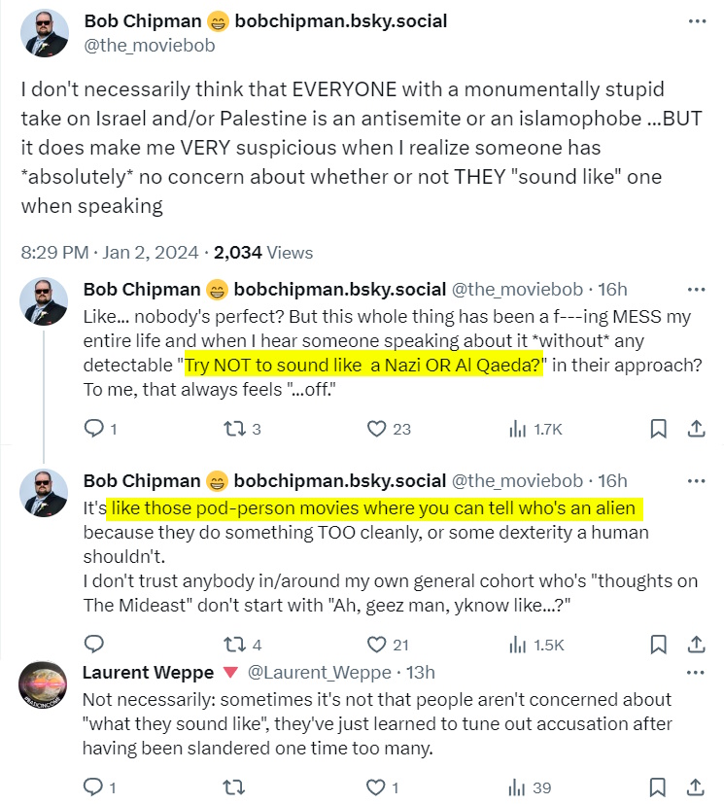724x804 pixels.
Task: Reply to the Nazi OR Al Qaeda tweet
Action: pos(94,428)
